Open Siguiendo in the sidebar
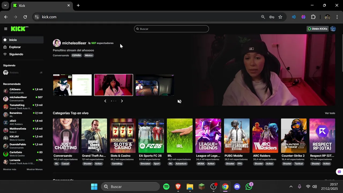Image resolution: width=343 pixels, height=193 pixels. [x=23, y=54]
